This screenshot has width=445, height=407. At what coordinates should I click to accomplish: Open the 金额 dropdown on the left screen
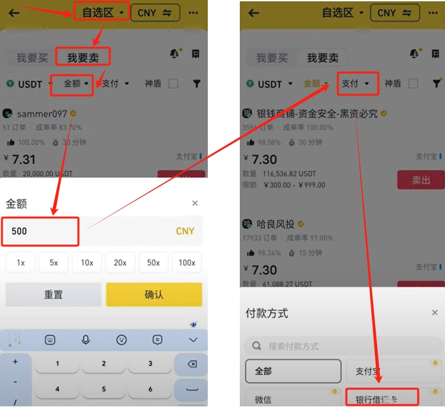[x=76, y=84]
